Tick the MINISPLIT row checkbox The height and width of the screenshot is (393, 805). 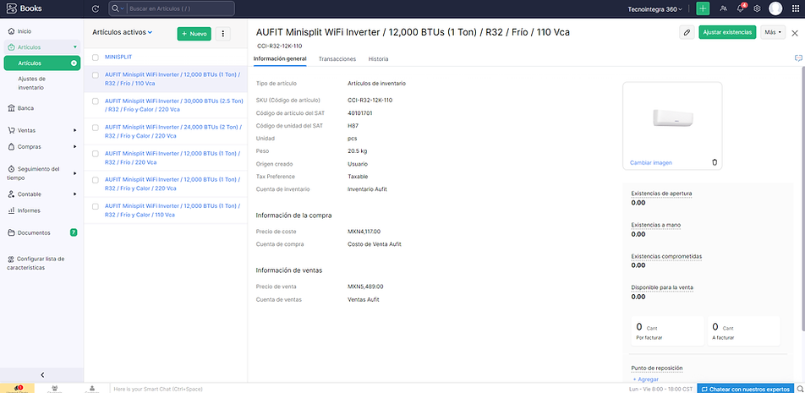96,57
